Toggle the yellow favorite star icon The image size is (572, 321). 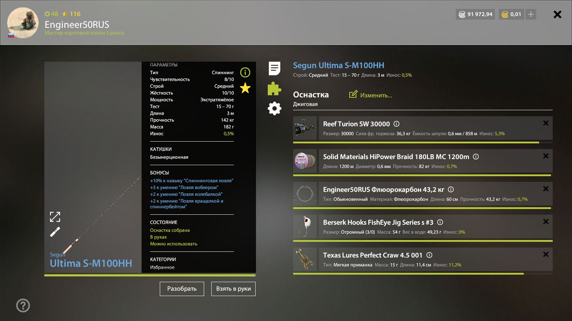245,88
